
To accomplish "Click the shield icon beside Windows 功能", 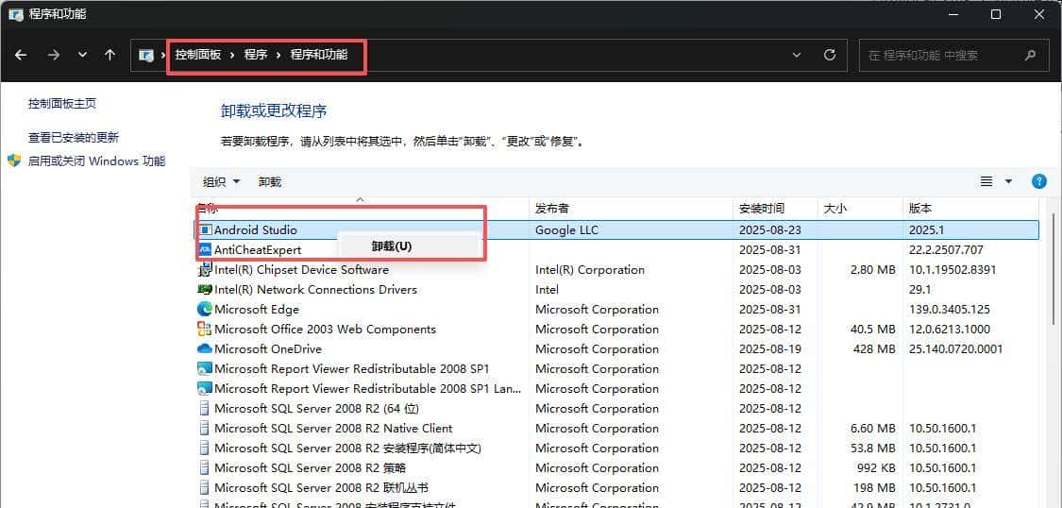I will [14, 161].
